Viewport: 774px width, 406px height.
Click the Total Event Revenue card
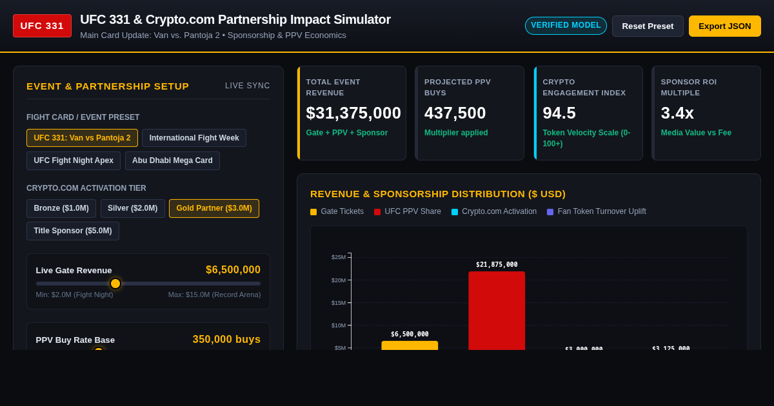(352, 113)
